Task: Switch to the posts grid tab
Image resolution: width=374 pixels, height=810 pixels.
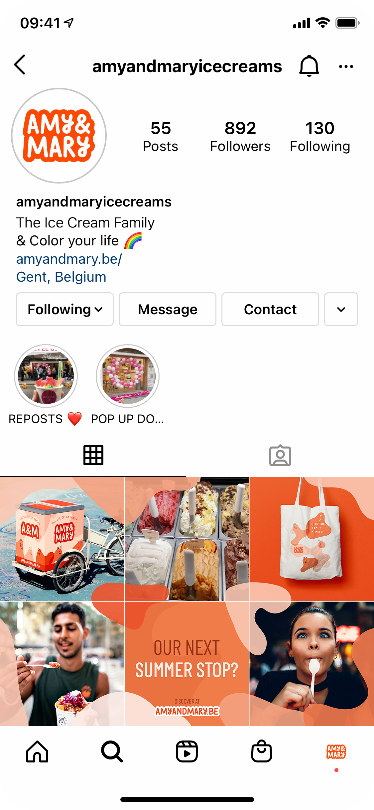Action: pos(93,455)
